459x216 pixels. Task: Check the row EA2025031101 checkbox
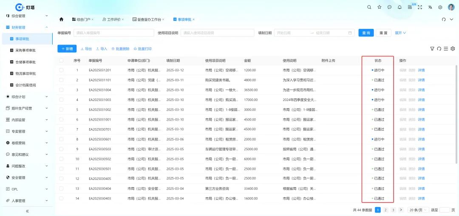(x=61, y=80)
